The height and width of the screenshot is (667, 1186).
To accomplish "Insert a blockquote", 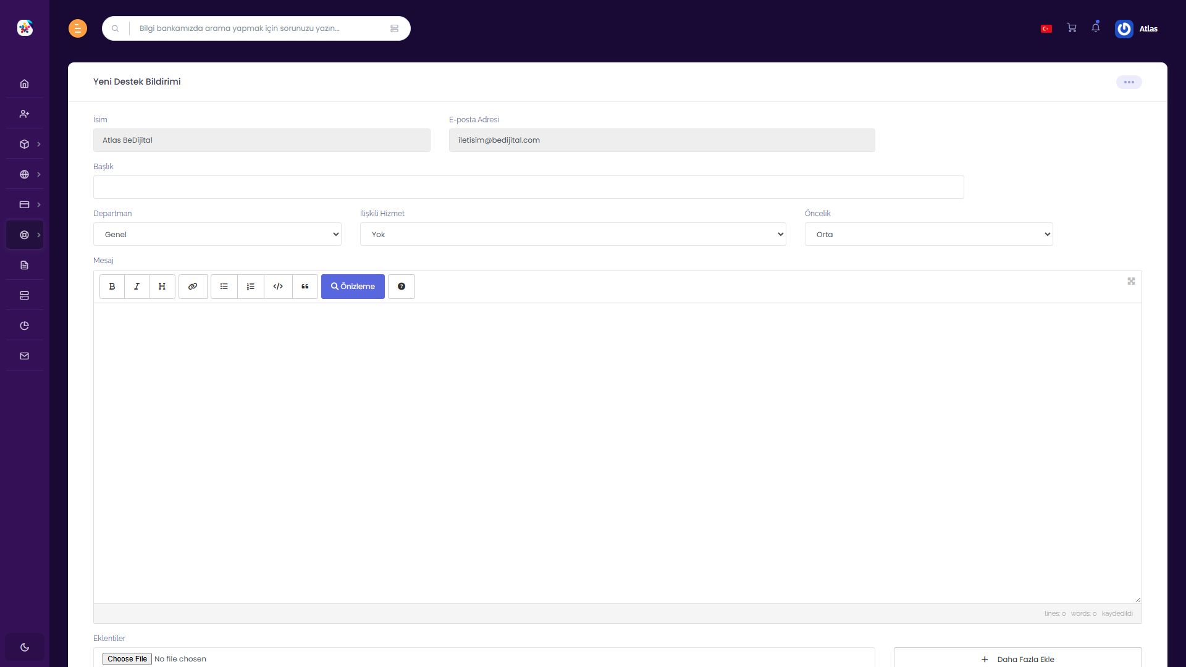I will [305, 287].
